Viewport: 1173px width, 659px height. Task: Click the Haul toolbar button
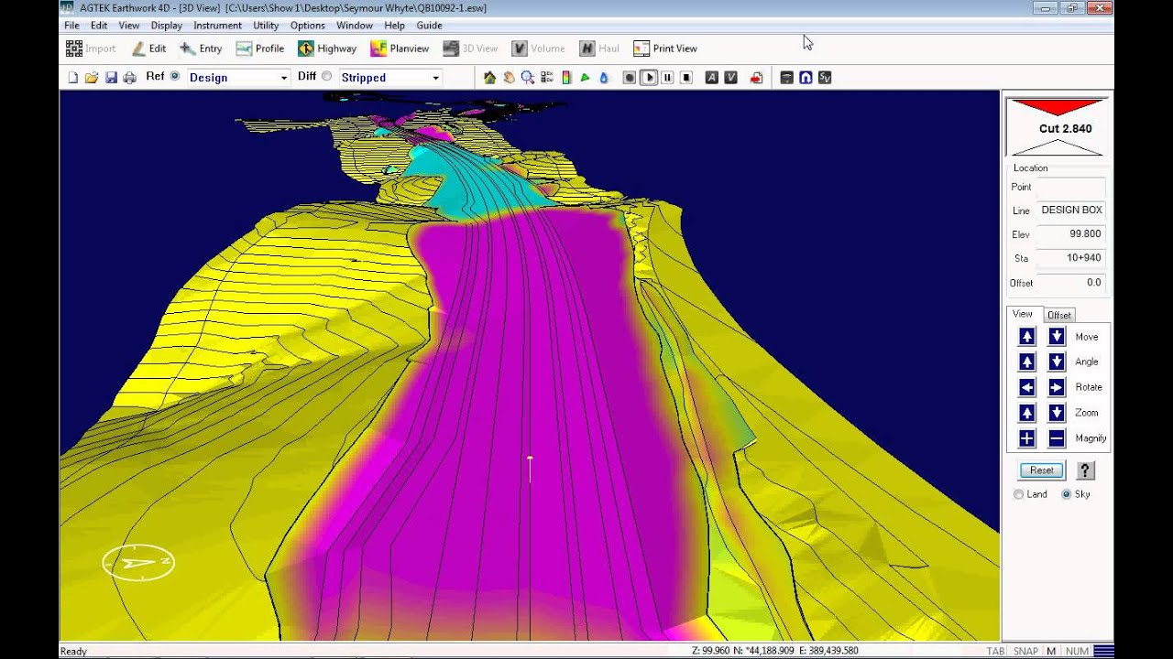[599, 49]
